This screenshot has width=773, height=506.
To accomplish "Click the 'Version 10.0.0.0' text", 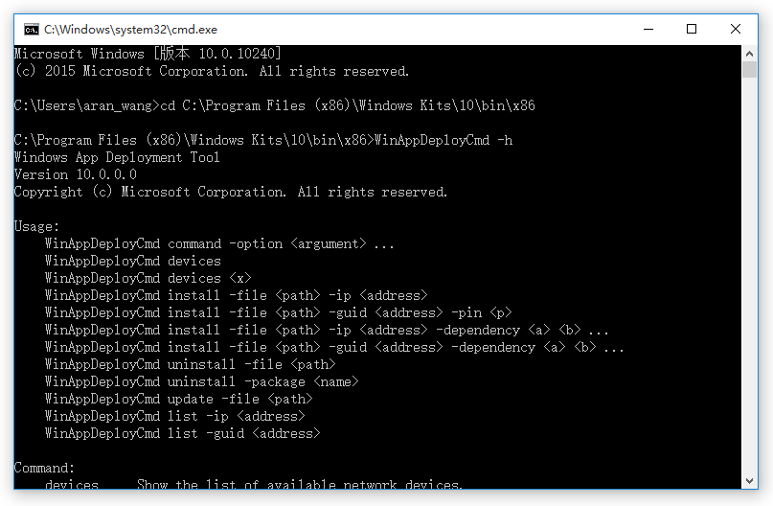I will coord(76,175).
